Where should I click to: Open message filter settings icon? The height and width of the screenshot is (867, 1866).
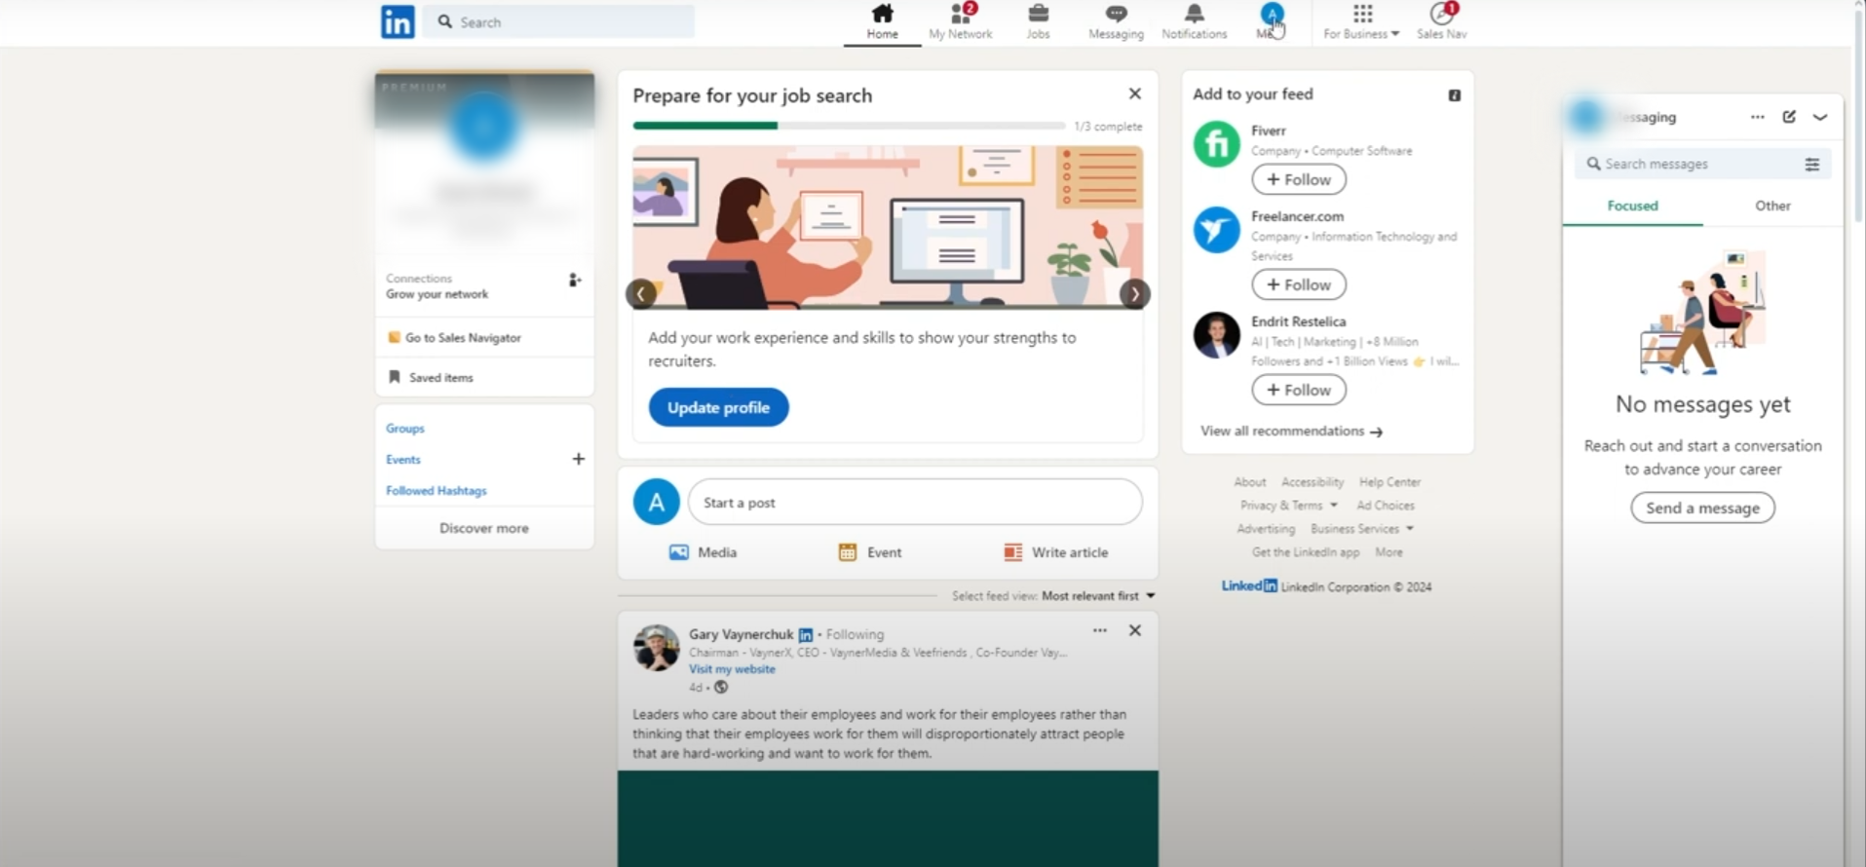coord(1812,164)
